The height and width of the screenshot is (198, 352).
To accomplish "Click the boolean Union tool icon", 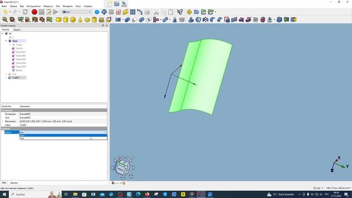I will point(141,20).
